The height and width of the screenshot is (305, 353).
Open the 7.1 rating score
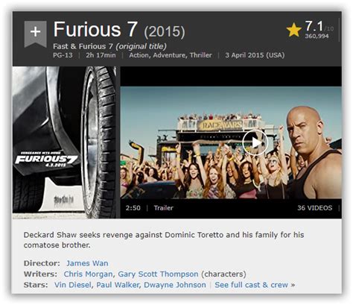click(x=314, y=26)
